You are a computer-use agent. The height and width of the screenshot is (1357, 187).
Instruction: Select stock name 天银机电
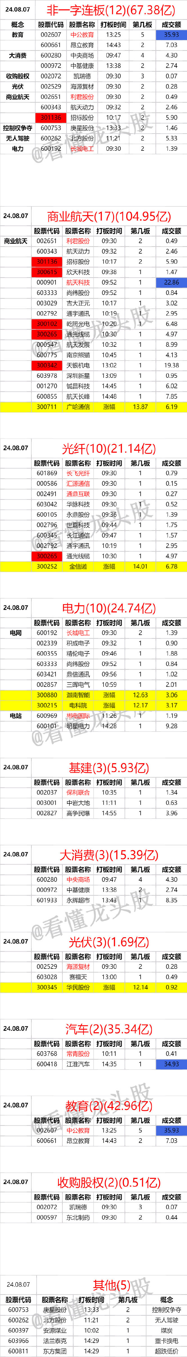pos(78,365)
